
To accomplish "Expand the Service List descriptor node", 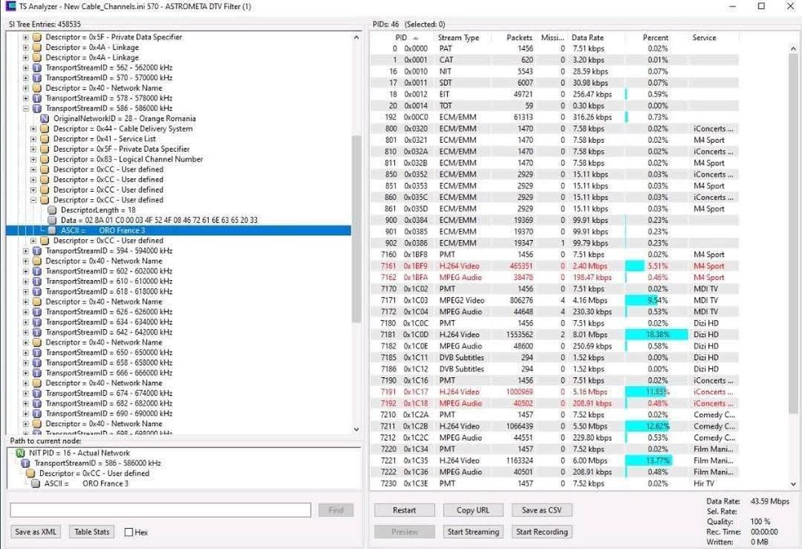I will tap(34, 139).
